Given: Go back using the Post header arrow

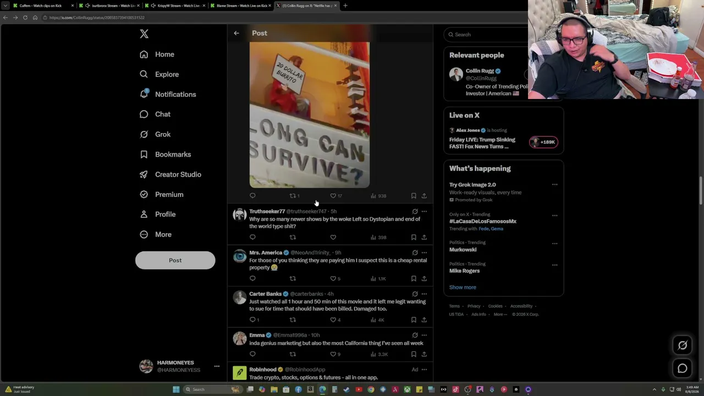Looking at the screenshot, I should click(x=237, y=33).
